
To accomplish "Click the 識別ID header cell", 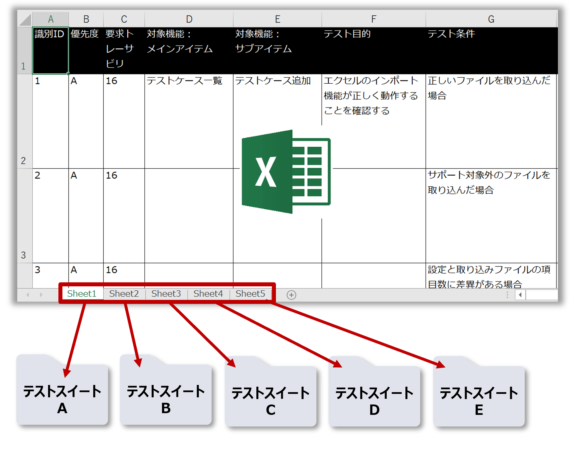I will (x=51, y=51).
